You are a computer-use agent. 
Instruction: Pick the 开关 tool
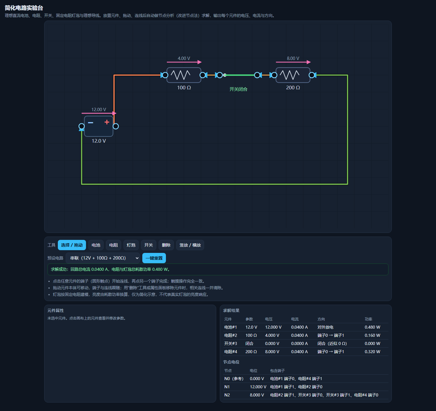pyautogui.click(x=149, y=245)
